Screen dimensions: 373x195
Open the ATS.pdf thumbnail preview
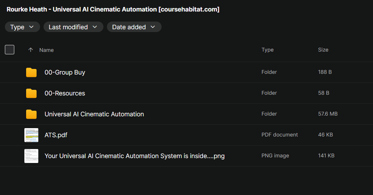click(31, 135)
